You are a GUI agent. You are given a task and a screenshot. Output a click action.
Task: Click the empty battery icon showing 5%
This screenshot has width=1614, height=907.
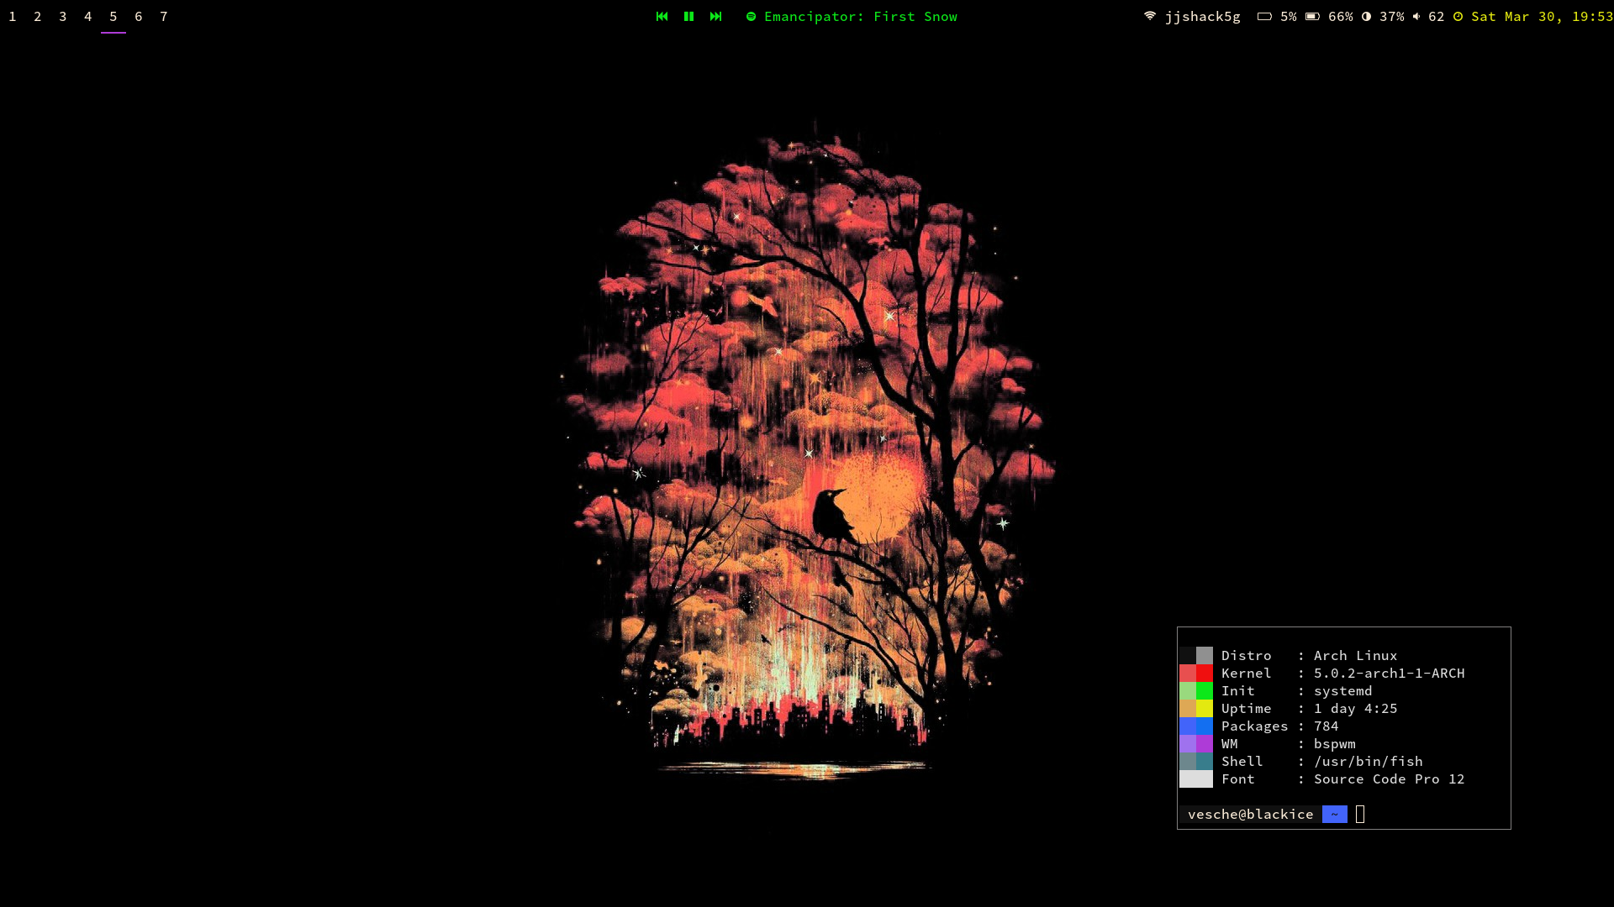(x=1263, y=17)
